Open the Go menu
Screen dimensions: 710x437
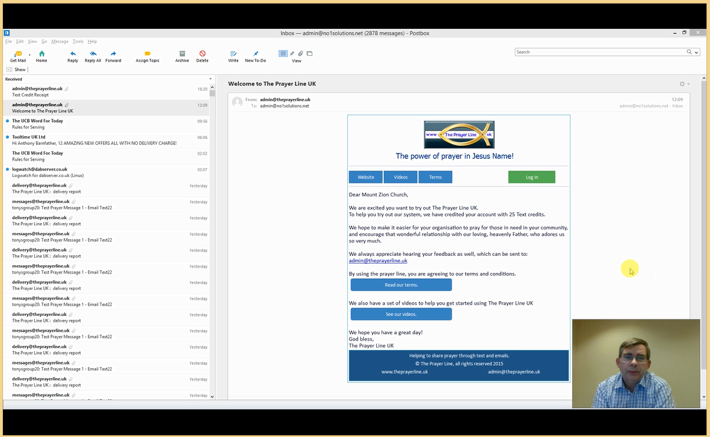[x=44, y=41]
